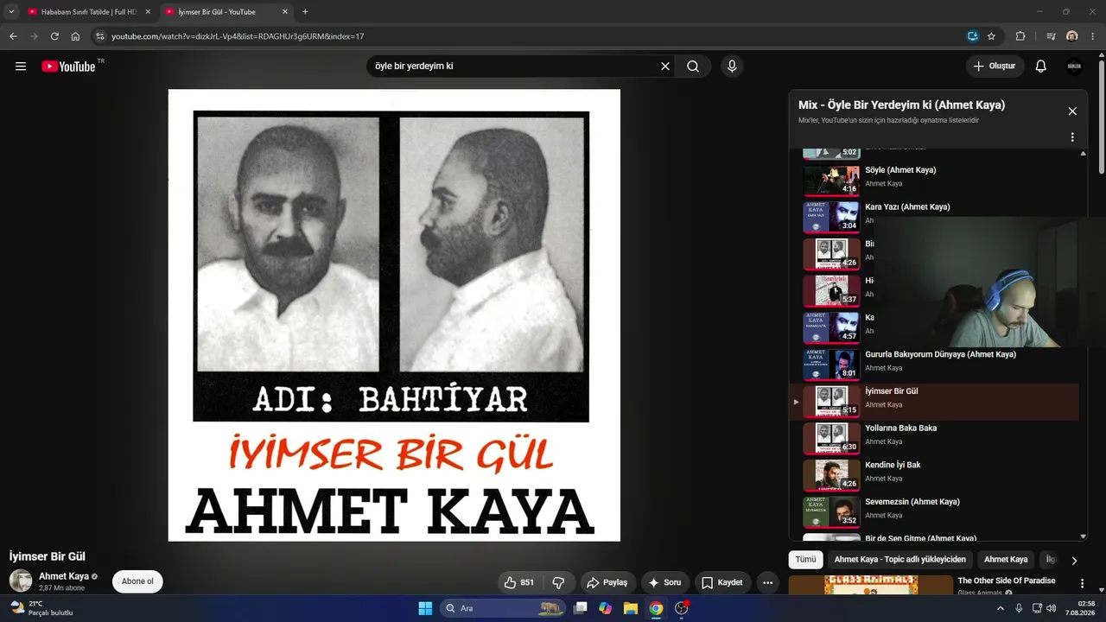This screenshot has width=1106, height=622.
Task: Open File Explorer from the taskbar
Action: 631,608
